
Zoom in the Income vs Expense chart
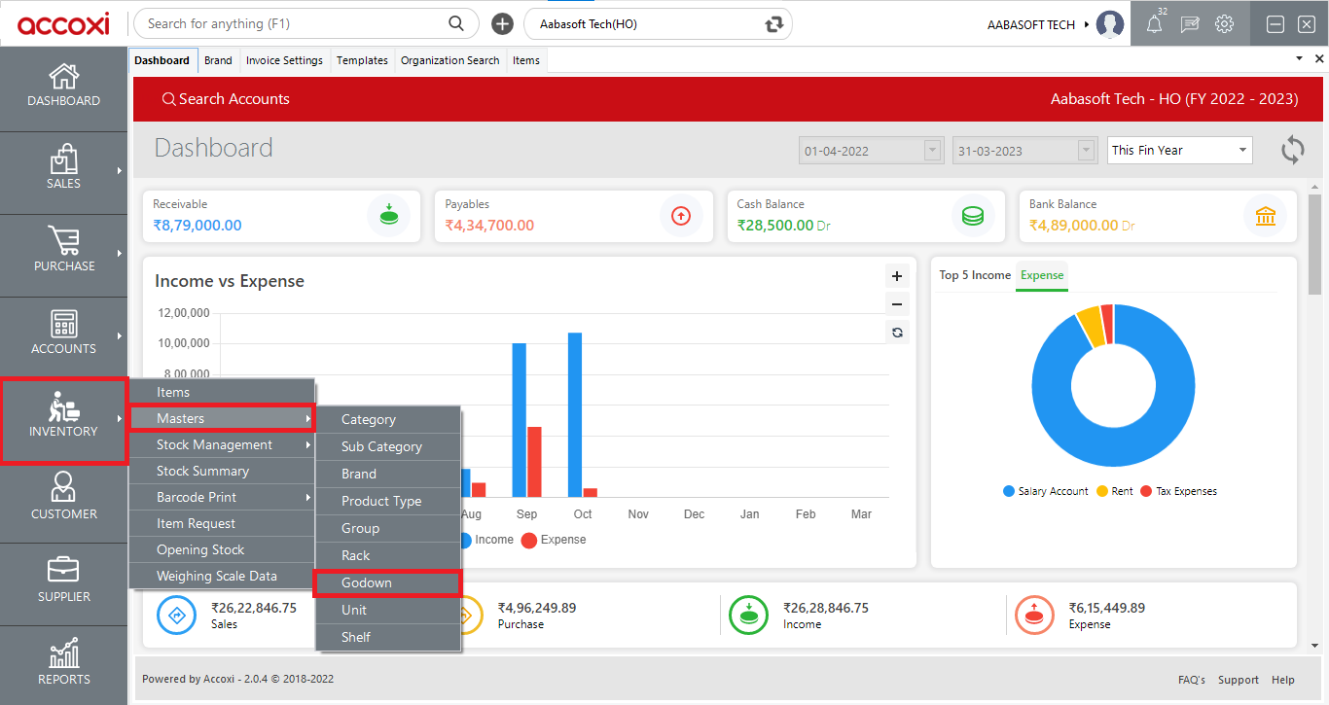point(897,276)
